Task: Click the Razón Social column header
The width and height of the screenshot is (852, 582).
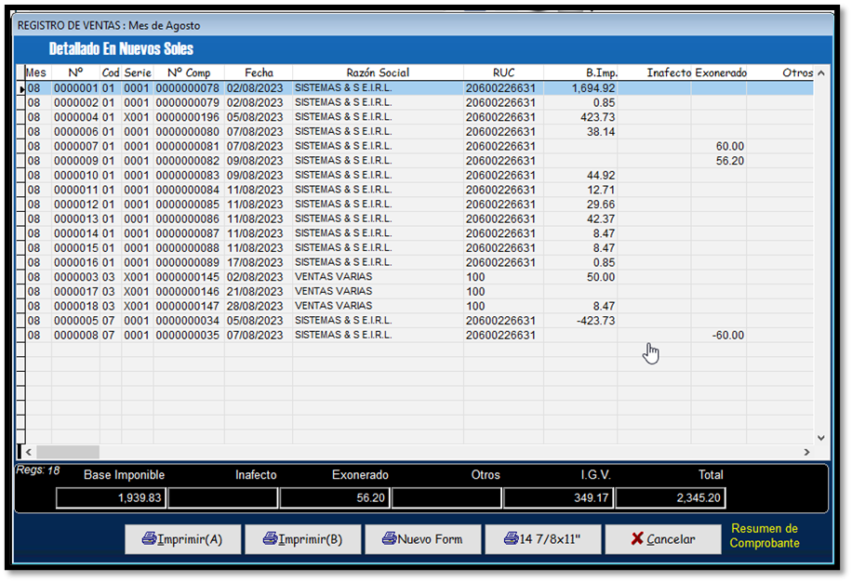Action: [x=378, y=73]
